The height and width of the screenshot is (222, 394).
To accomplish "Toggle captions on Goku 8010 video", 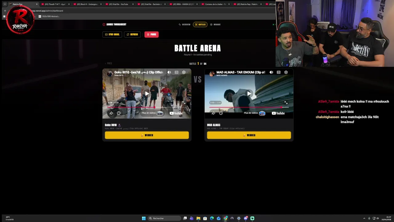I will pyautogui.click(x=176, y=72).
